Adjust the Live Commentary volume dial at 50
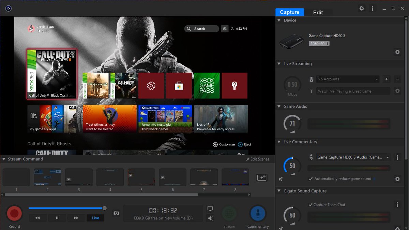The image size is (409, 230). [292, 166]
